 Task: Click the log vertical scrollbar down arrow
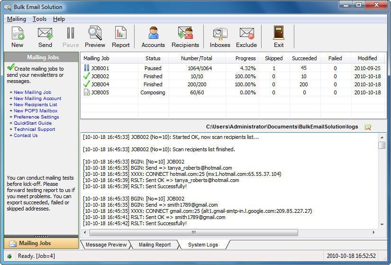(382, 225)
